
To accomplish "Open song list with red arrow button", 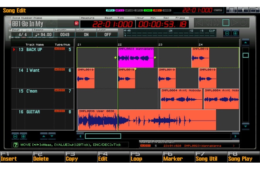I will click(x=76, y=23).
